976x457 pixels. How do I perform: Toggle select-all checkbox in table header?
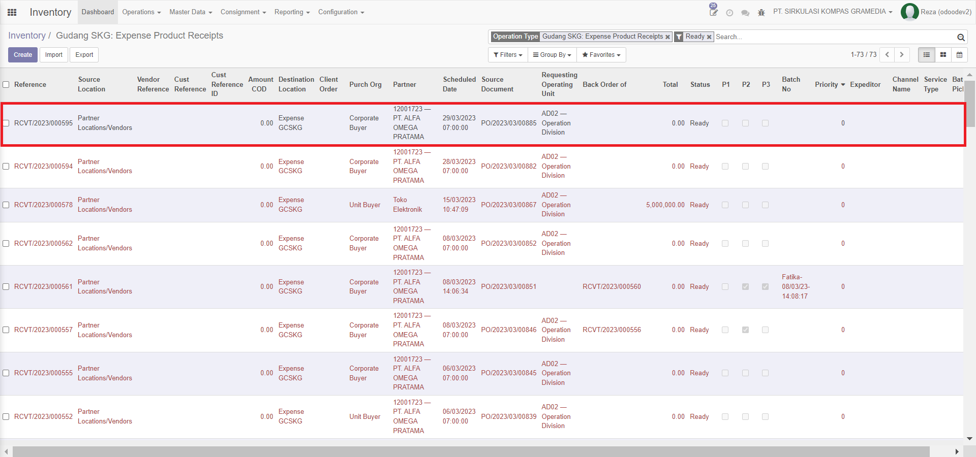pyautogui.click(x=6, y=85)
